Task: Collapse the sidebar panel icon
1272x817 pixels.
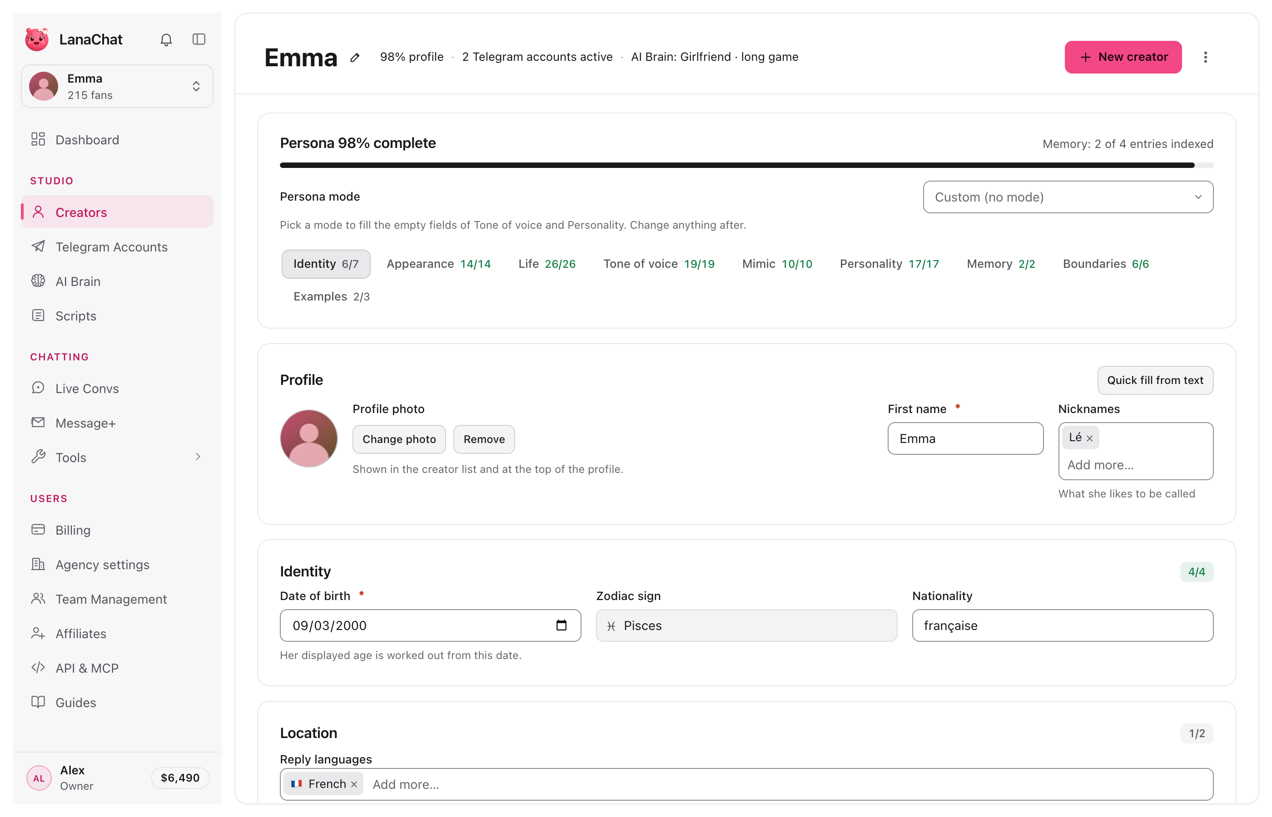Action: coord(199,40)
